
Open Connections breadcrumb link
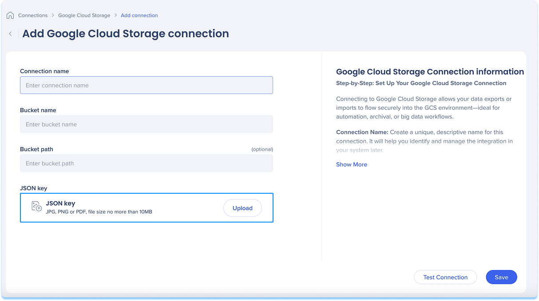33,16
